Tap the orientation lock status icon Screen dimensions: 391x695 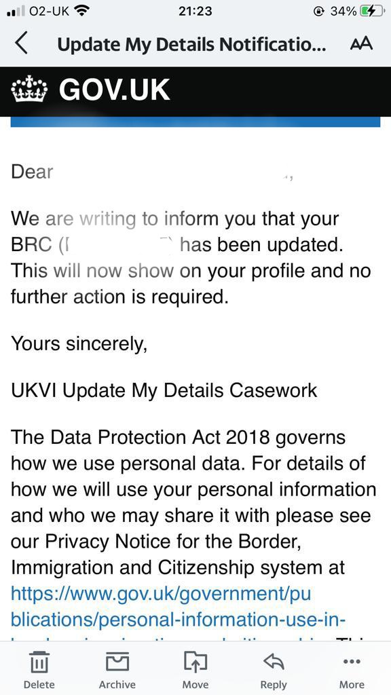(318, 12)
